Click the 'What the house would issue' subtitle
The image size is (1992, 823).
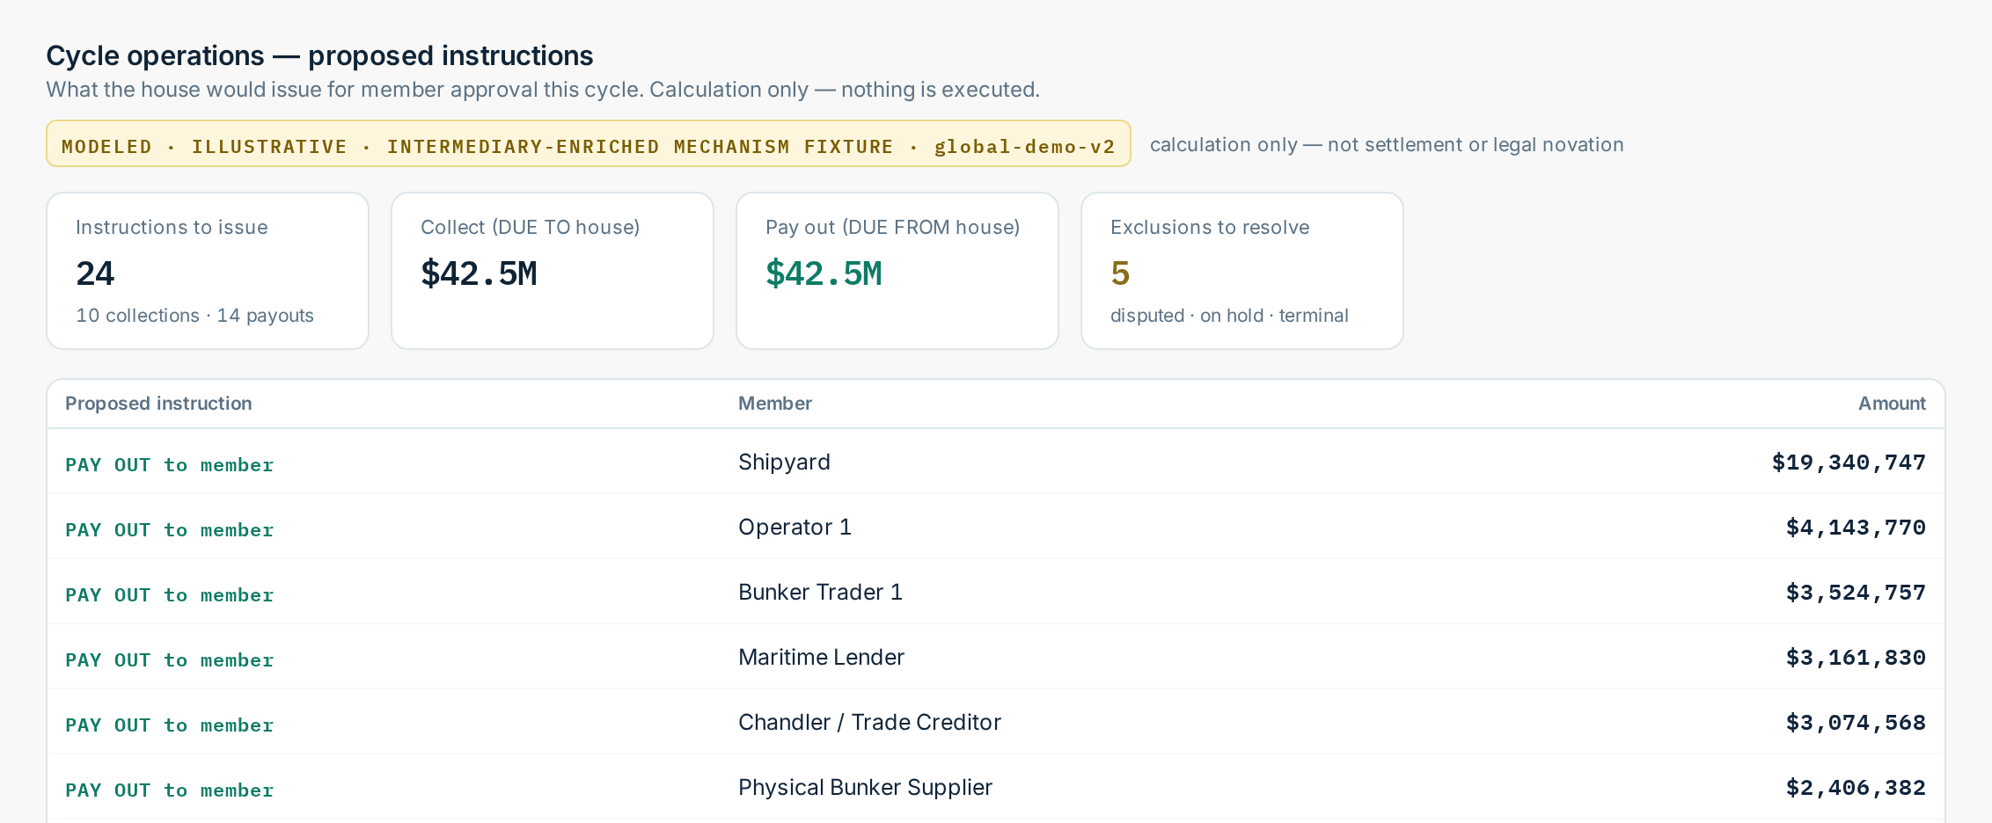(543, 90)
